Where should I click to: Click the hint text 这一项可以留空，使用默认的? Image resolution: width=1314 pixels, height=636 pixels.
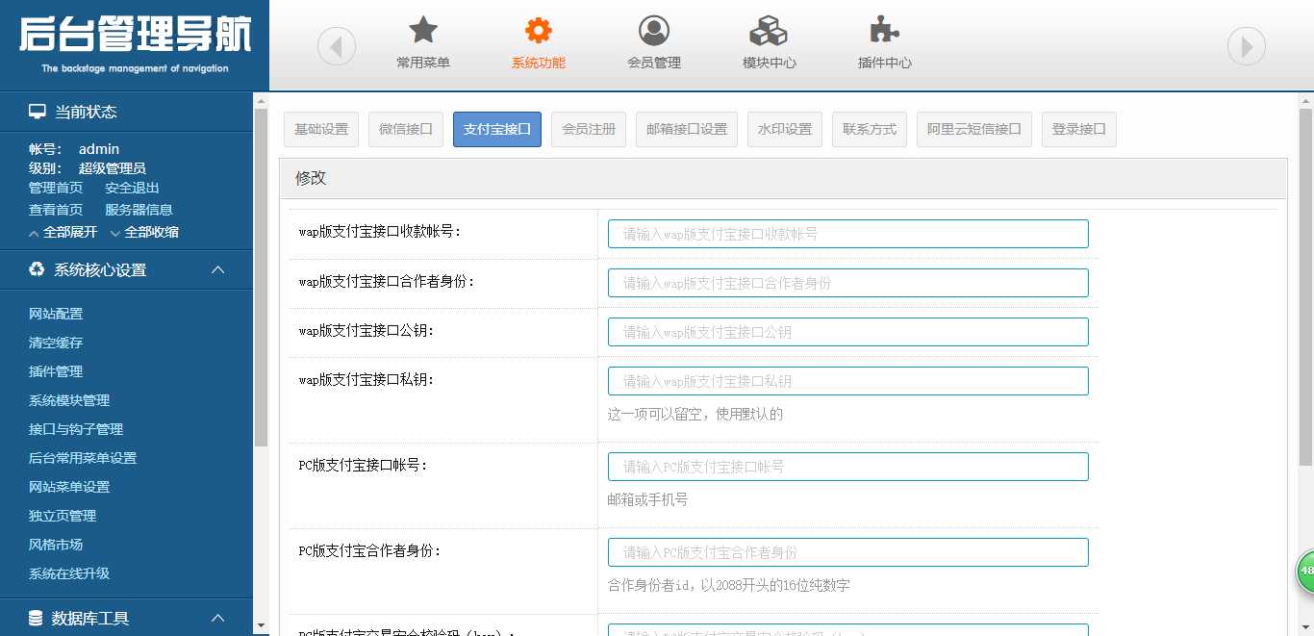(695, 415)
